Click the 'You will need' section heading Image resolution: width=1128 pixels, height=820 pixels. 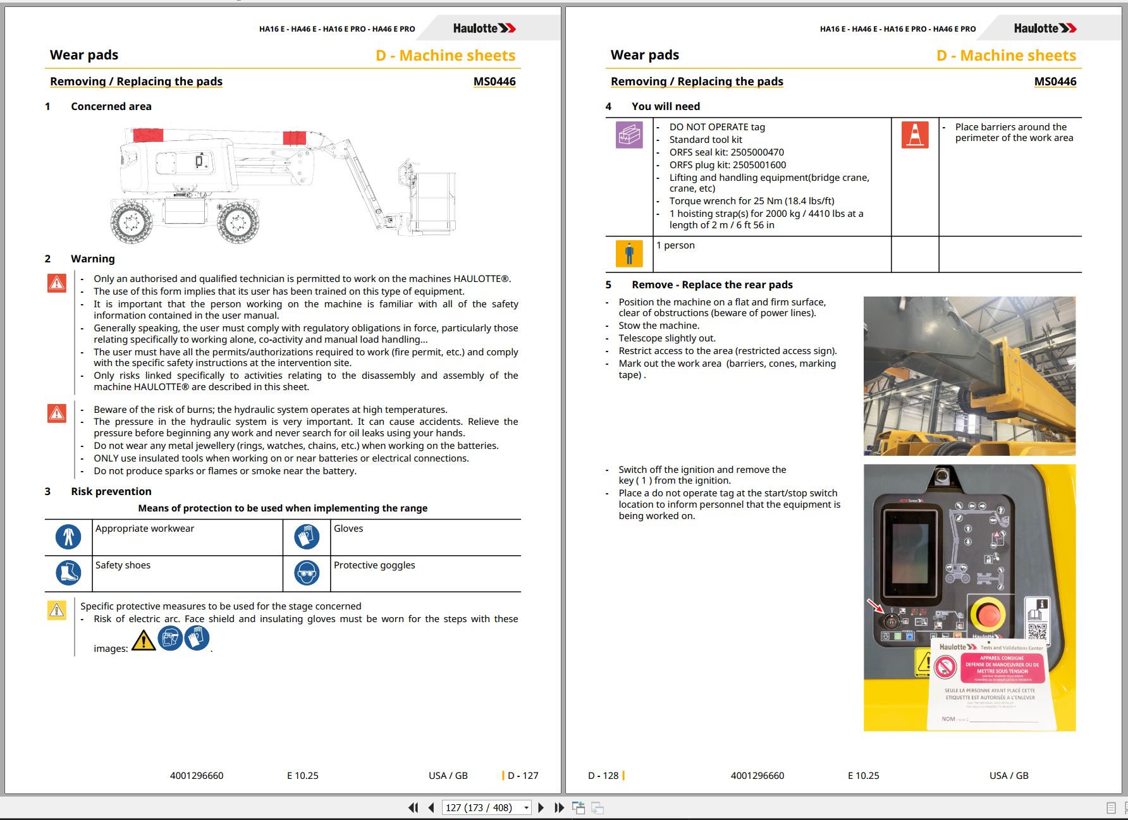[x=666, y=106]
